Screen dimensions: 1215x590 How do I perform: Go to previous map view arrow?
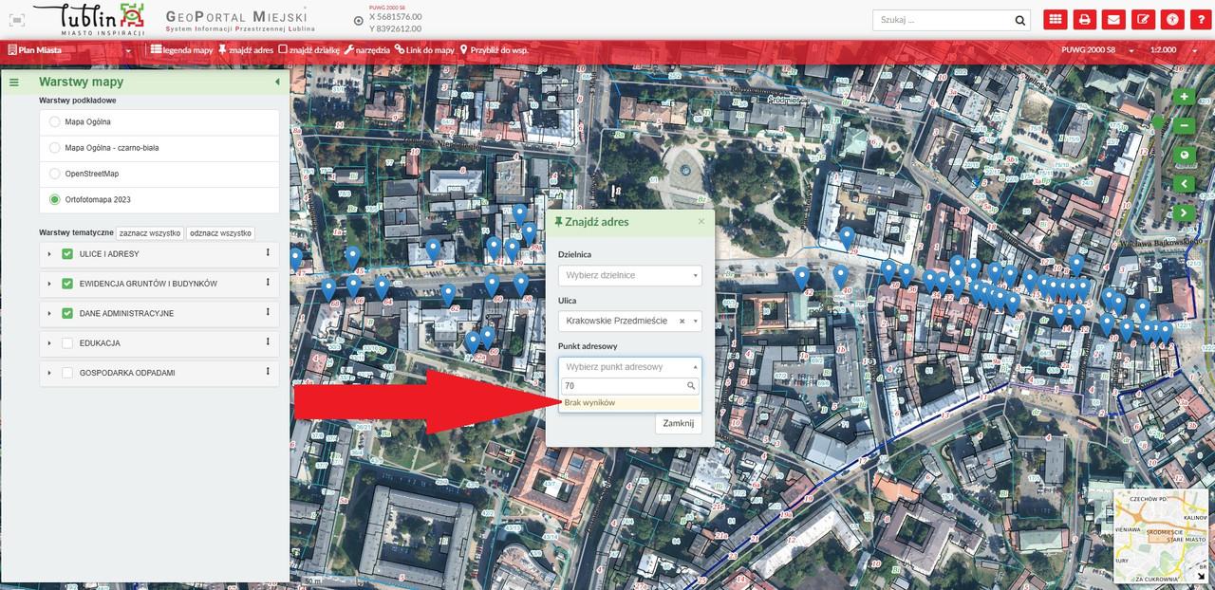click(x=1184, y=184)
